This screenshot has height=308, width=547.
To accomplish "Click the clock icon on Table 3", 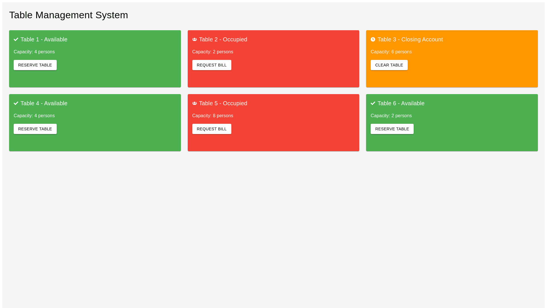I will [x=373, y=39].
